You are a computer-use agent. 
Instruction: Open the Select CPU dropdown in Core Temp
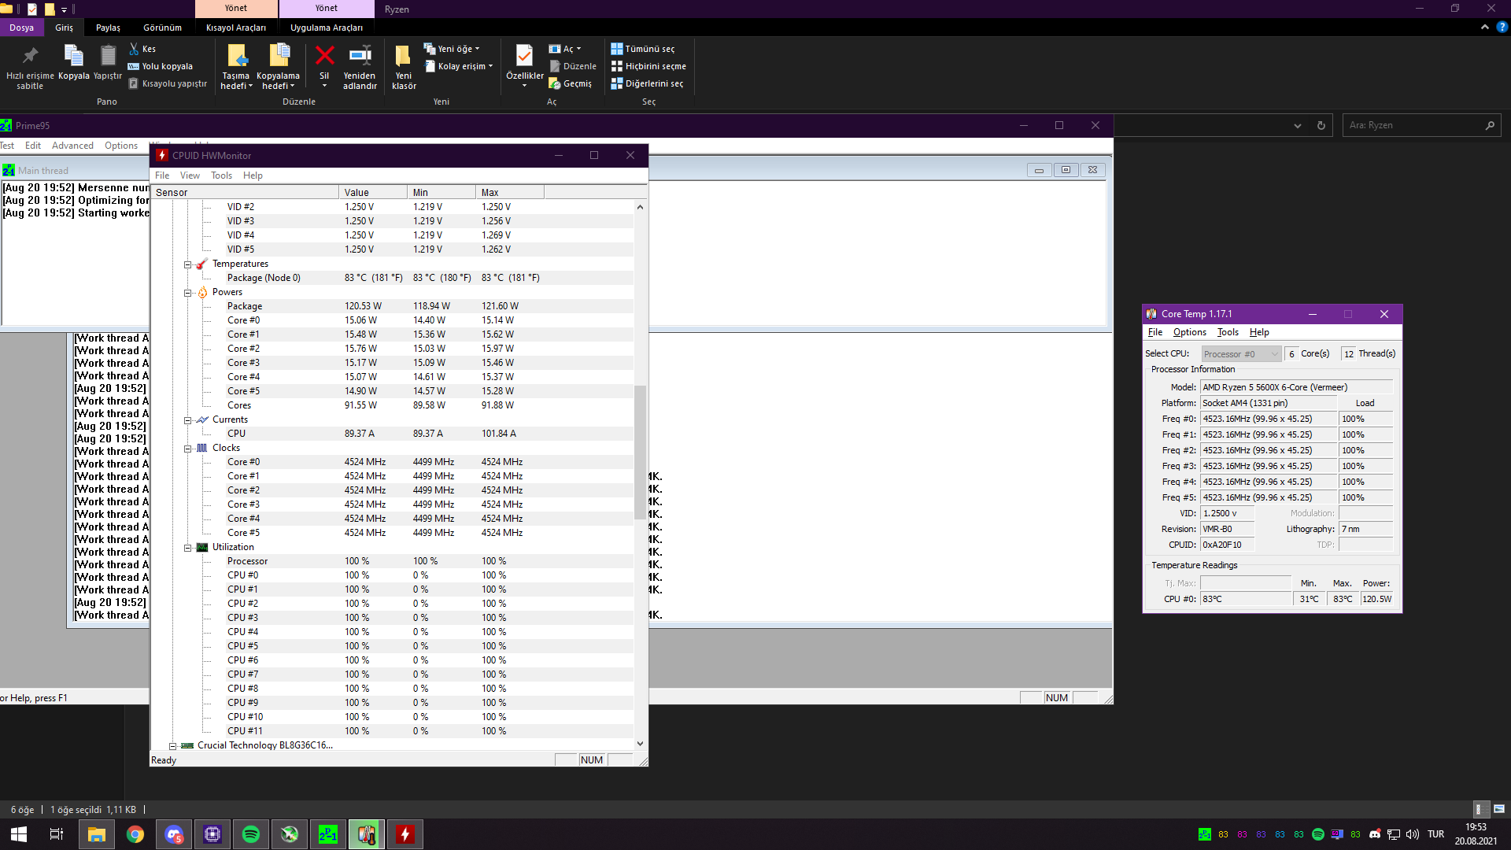[x=1241, y=354]
